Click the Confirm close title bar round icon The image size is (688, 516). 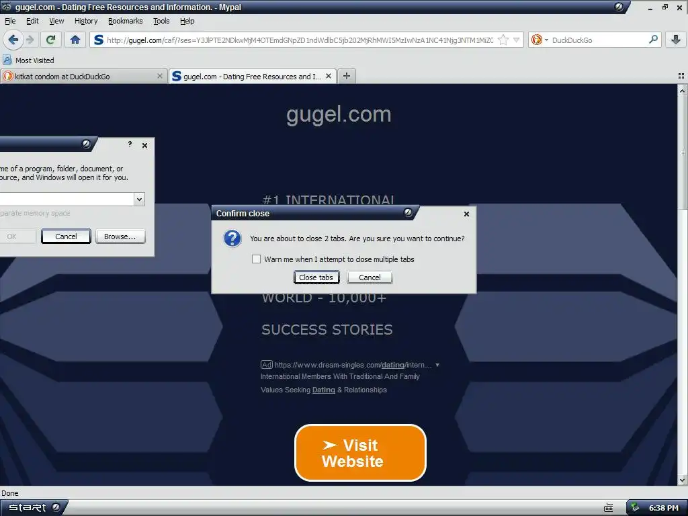(408, 213)
